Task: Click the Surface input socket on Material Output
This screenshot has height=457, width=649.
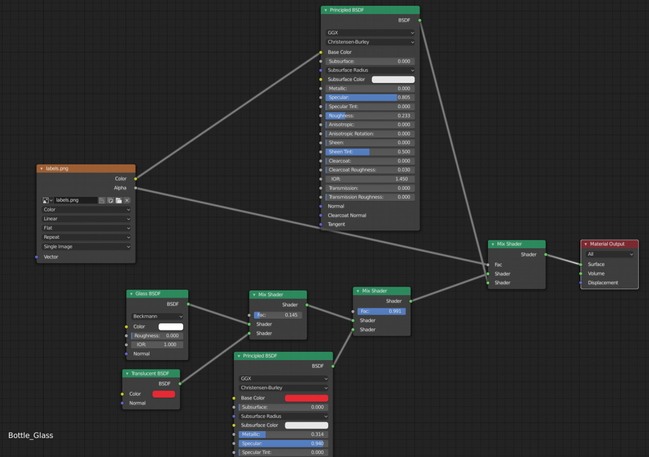Action: tap(581, 265)
